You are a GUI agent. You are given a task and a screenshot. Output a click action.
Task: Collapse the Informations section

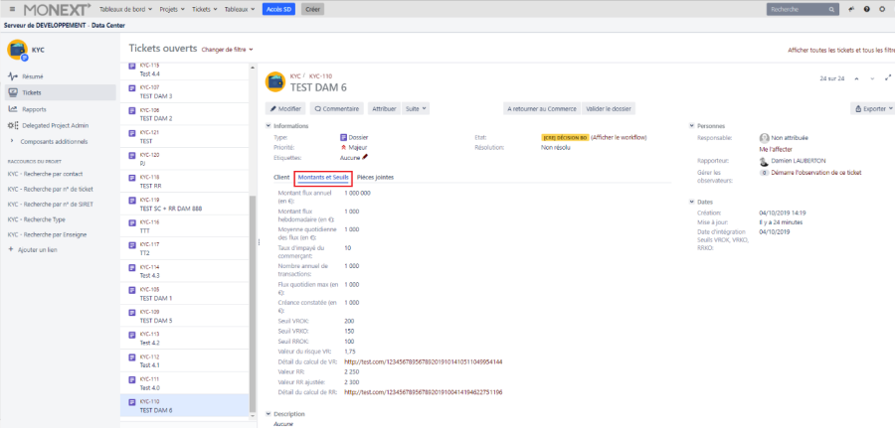pos(268,126)
